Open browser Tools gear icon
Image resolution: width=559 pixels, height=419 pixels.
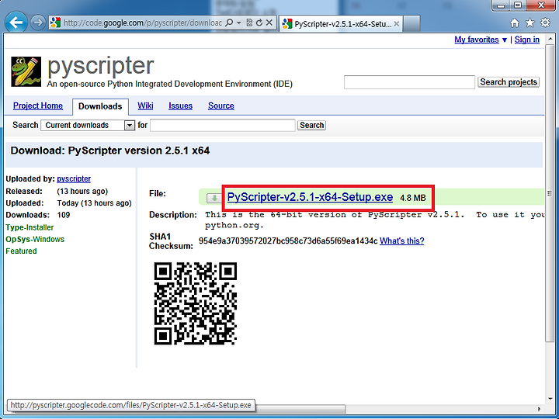(x=545, y=23)
